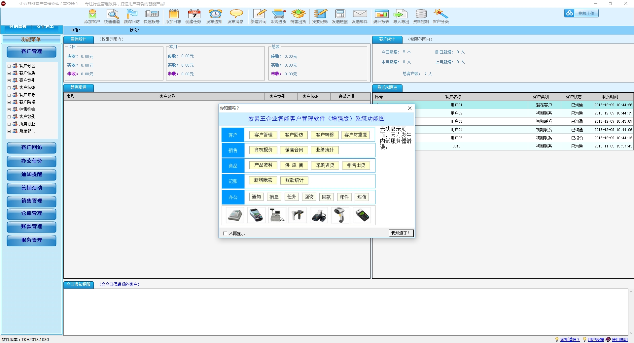Expand the 所属部门 tree node
634x343 pixels.
[9, 131]
